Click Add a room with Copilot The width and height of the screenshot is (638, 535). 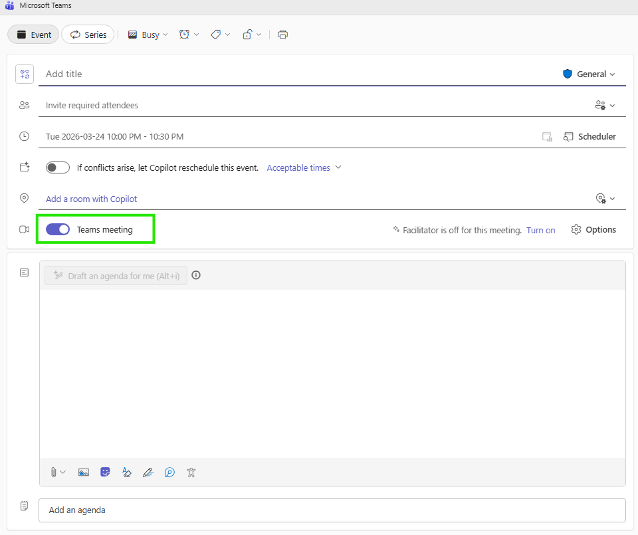92,199
